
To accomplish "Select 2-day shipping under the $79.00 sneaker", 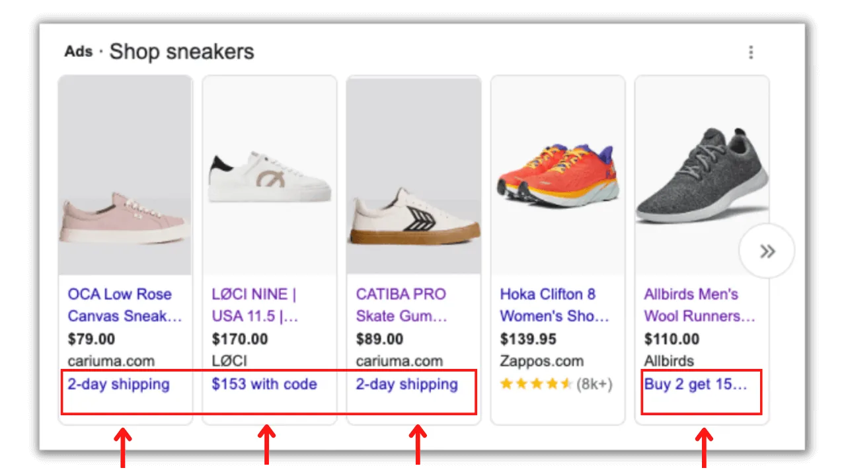I will (x=118, y=384).
